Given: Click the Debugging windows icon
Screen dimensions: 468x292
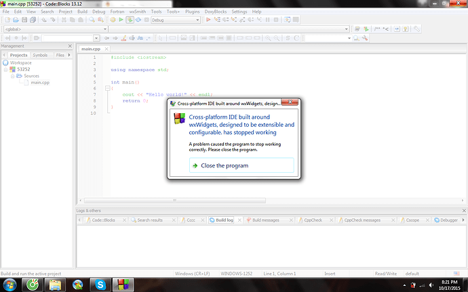Looking at the screenshot, I should pyautogui.click(x=287, y=20).
